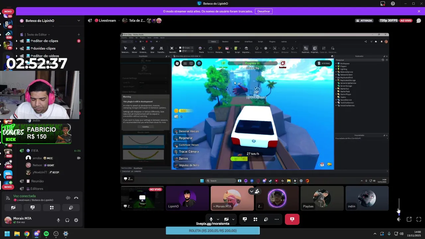Toggle noise suppression in voice panel
The width and height of the screenshot is (425, 239).
[68, 198]
